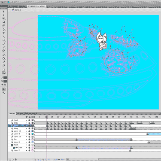The height and width of the screenshot is (161, 161).
Task: Click the New Folder icon below the layers
Action: 13,159
